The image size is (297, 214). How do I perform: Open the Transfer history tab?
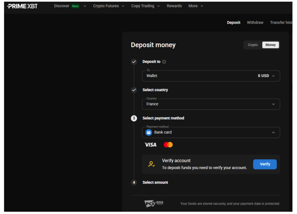click(x=281, y=23)
